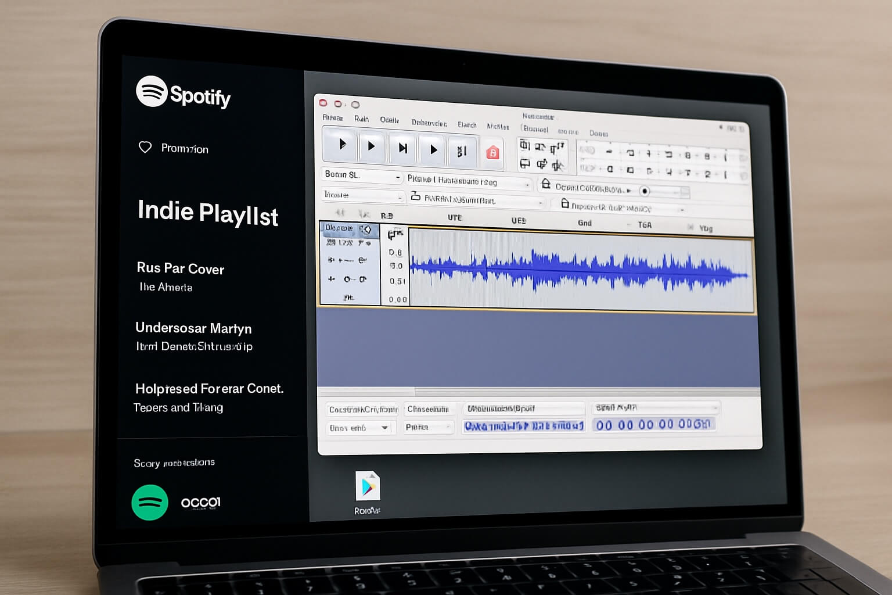
Task: Click the lock icon beside the output device
Action: point(546,184)
